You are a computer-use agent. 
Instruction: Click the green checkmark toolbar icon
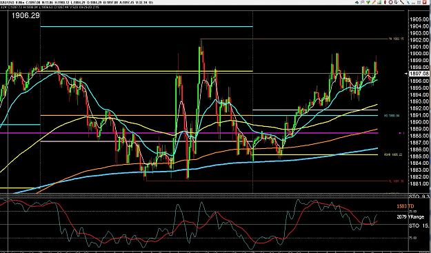(x=368, y=2)
